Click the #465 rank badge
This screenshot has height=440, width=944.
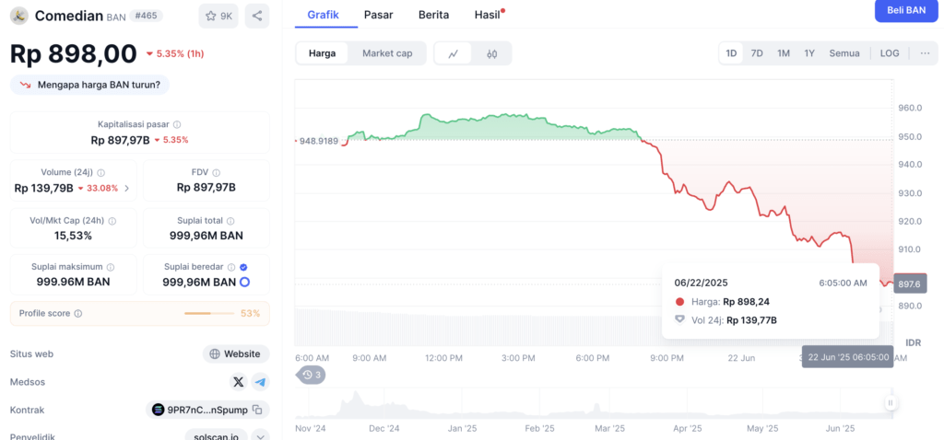tap(146, 16)
